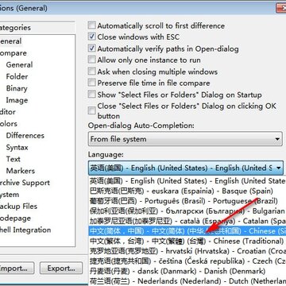
Task: Select the Archive Support category
Action: [25, 183]
